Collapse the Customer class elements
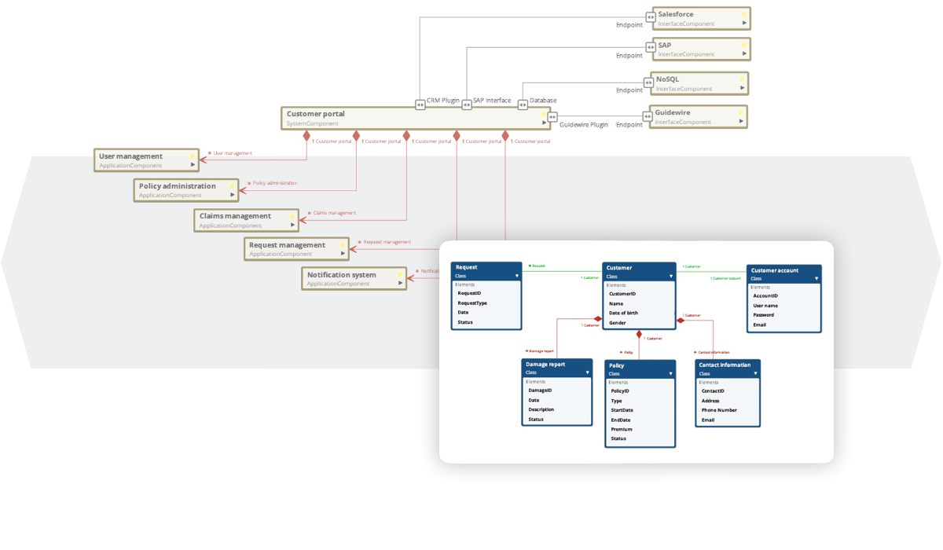 pyautogui.click(x=670, y=277)
